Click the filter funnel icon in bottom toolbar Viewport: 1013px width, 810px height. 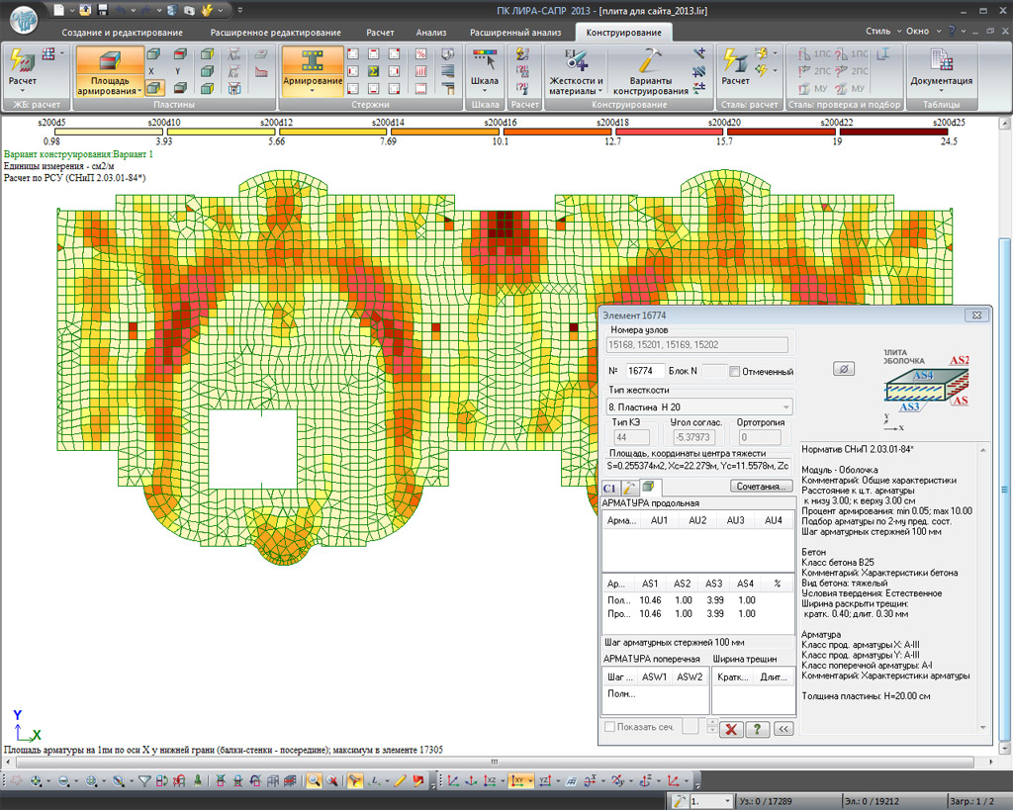tap(144, 781)
